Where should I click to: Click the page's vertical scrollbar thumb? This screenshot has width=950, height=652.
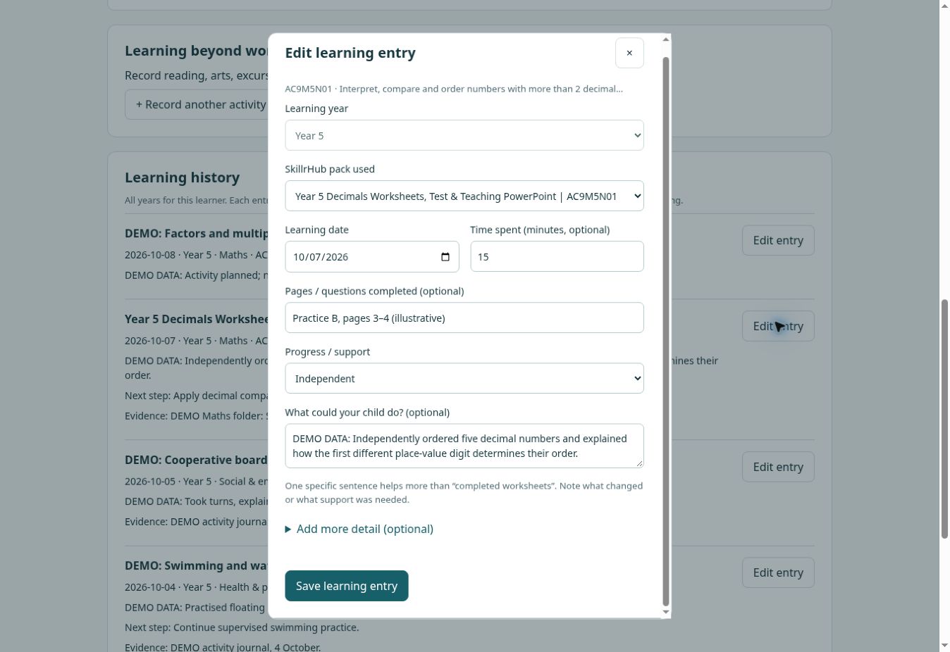[944, 419]
